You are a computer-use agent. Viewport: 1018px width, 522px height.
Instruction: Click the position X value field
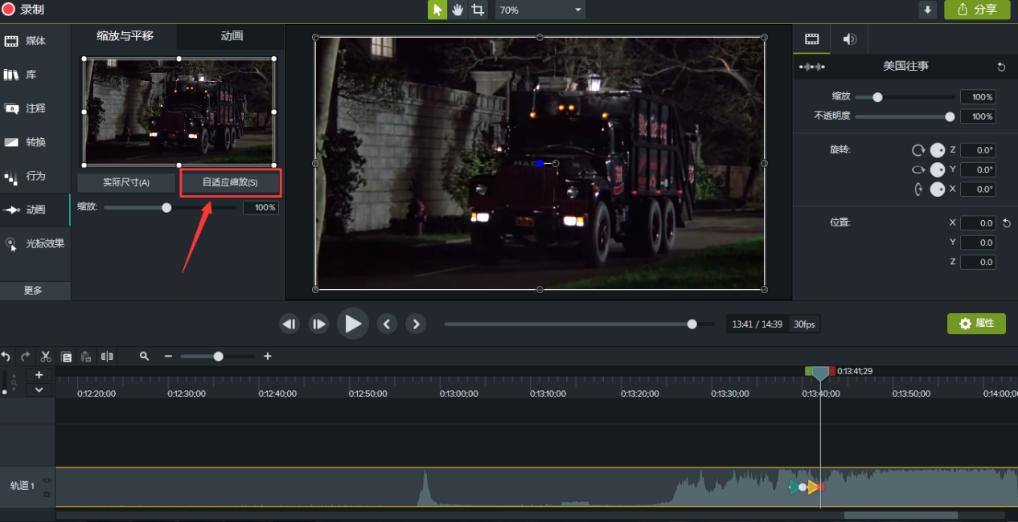tap(978, 222)
